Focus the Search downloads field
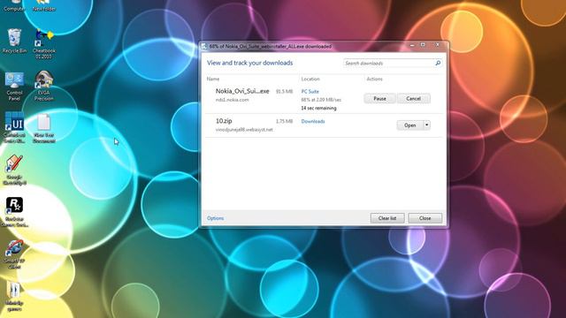Image resolution: width=566 pixels, height=318 pixels. [x=389, y=63]
